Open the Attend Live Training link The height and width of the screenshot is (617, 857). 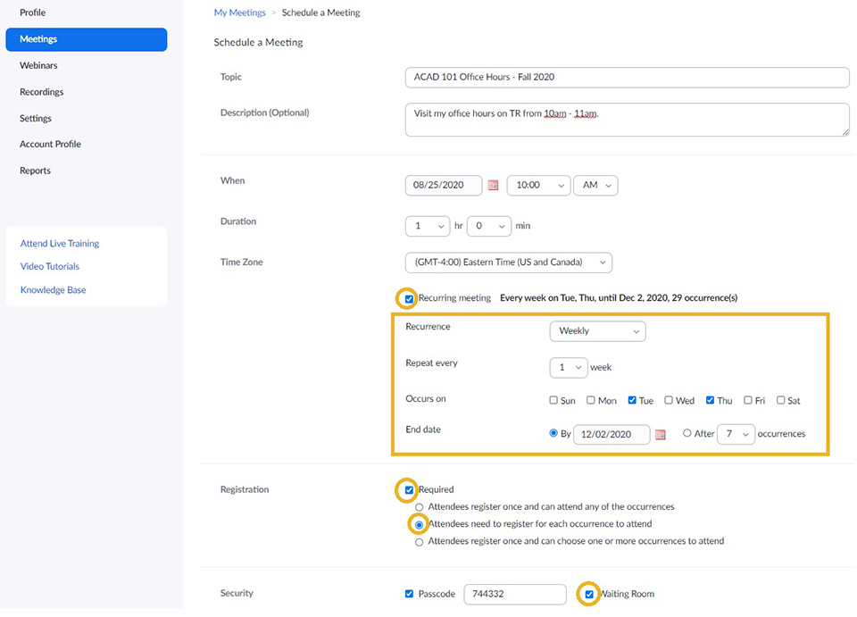pos(60,244)
